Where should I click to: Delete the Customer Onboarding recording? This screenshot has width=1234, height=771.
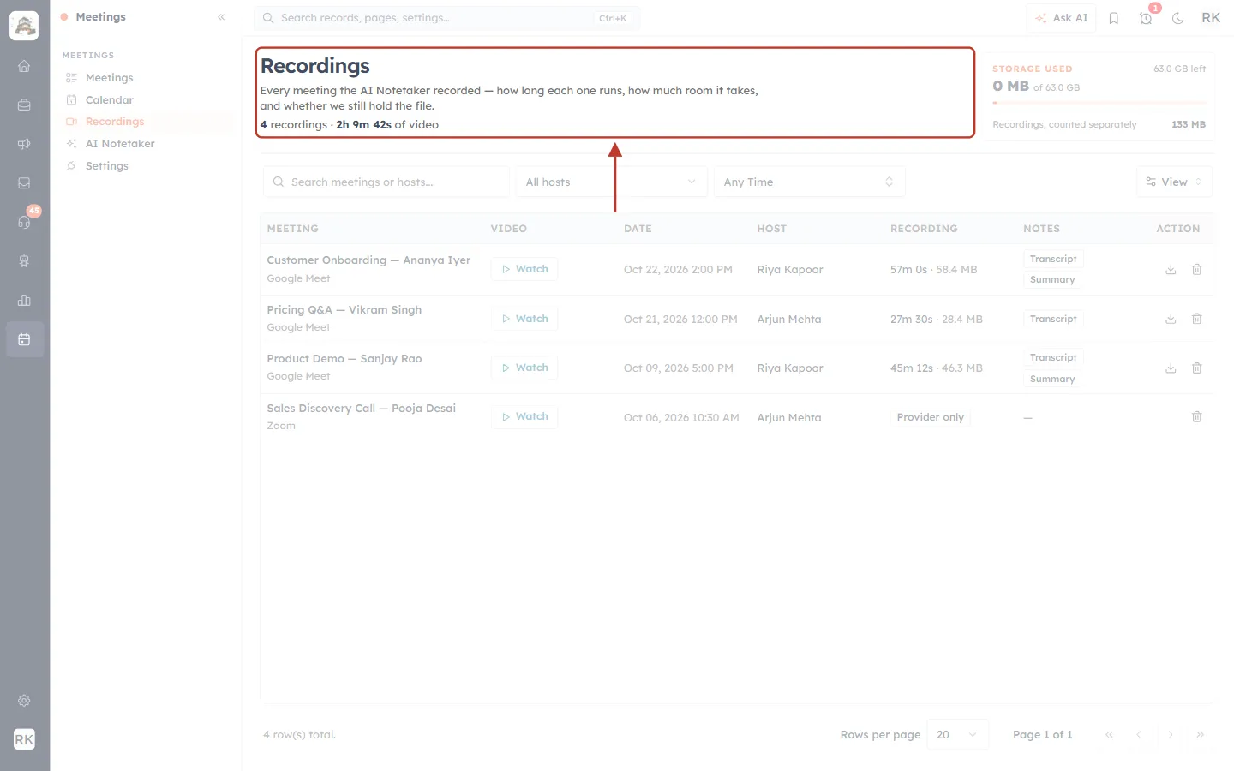click(x=1197, y=270)
